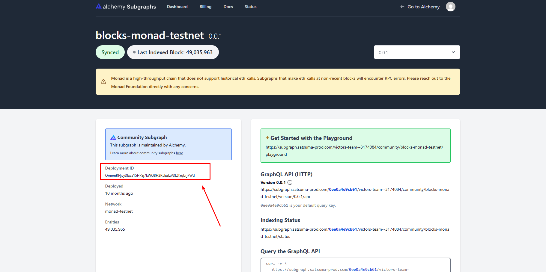Open the Status page link
Screen dimensions: 546x272
coord(250,7)
